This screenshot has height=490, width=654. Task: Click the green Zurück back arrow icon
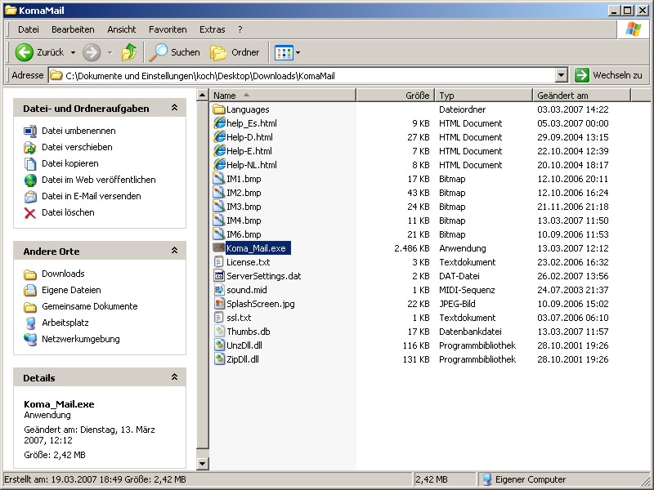click(25, 52)
